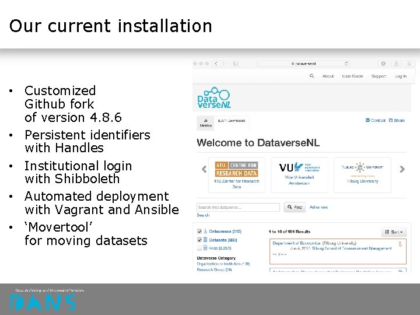Viewport: 420px width, 315px height.
Task: Open the Metrics chart button
Action: tap(205, 123)
